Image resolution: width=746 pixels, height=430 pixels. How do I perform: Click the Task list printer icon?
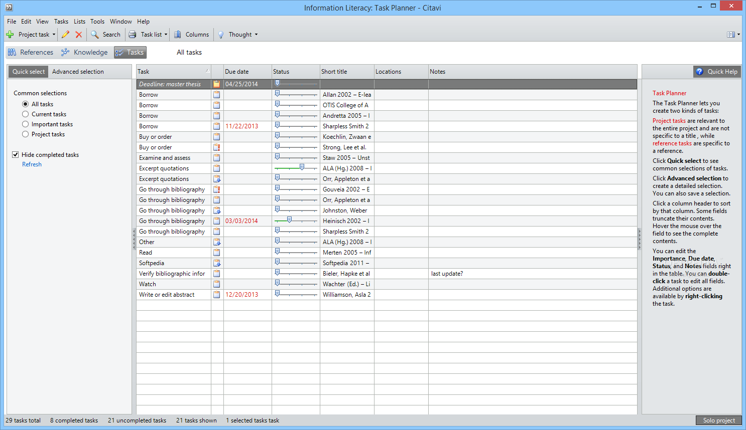[x=133, y=35]
